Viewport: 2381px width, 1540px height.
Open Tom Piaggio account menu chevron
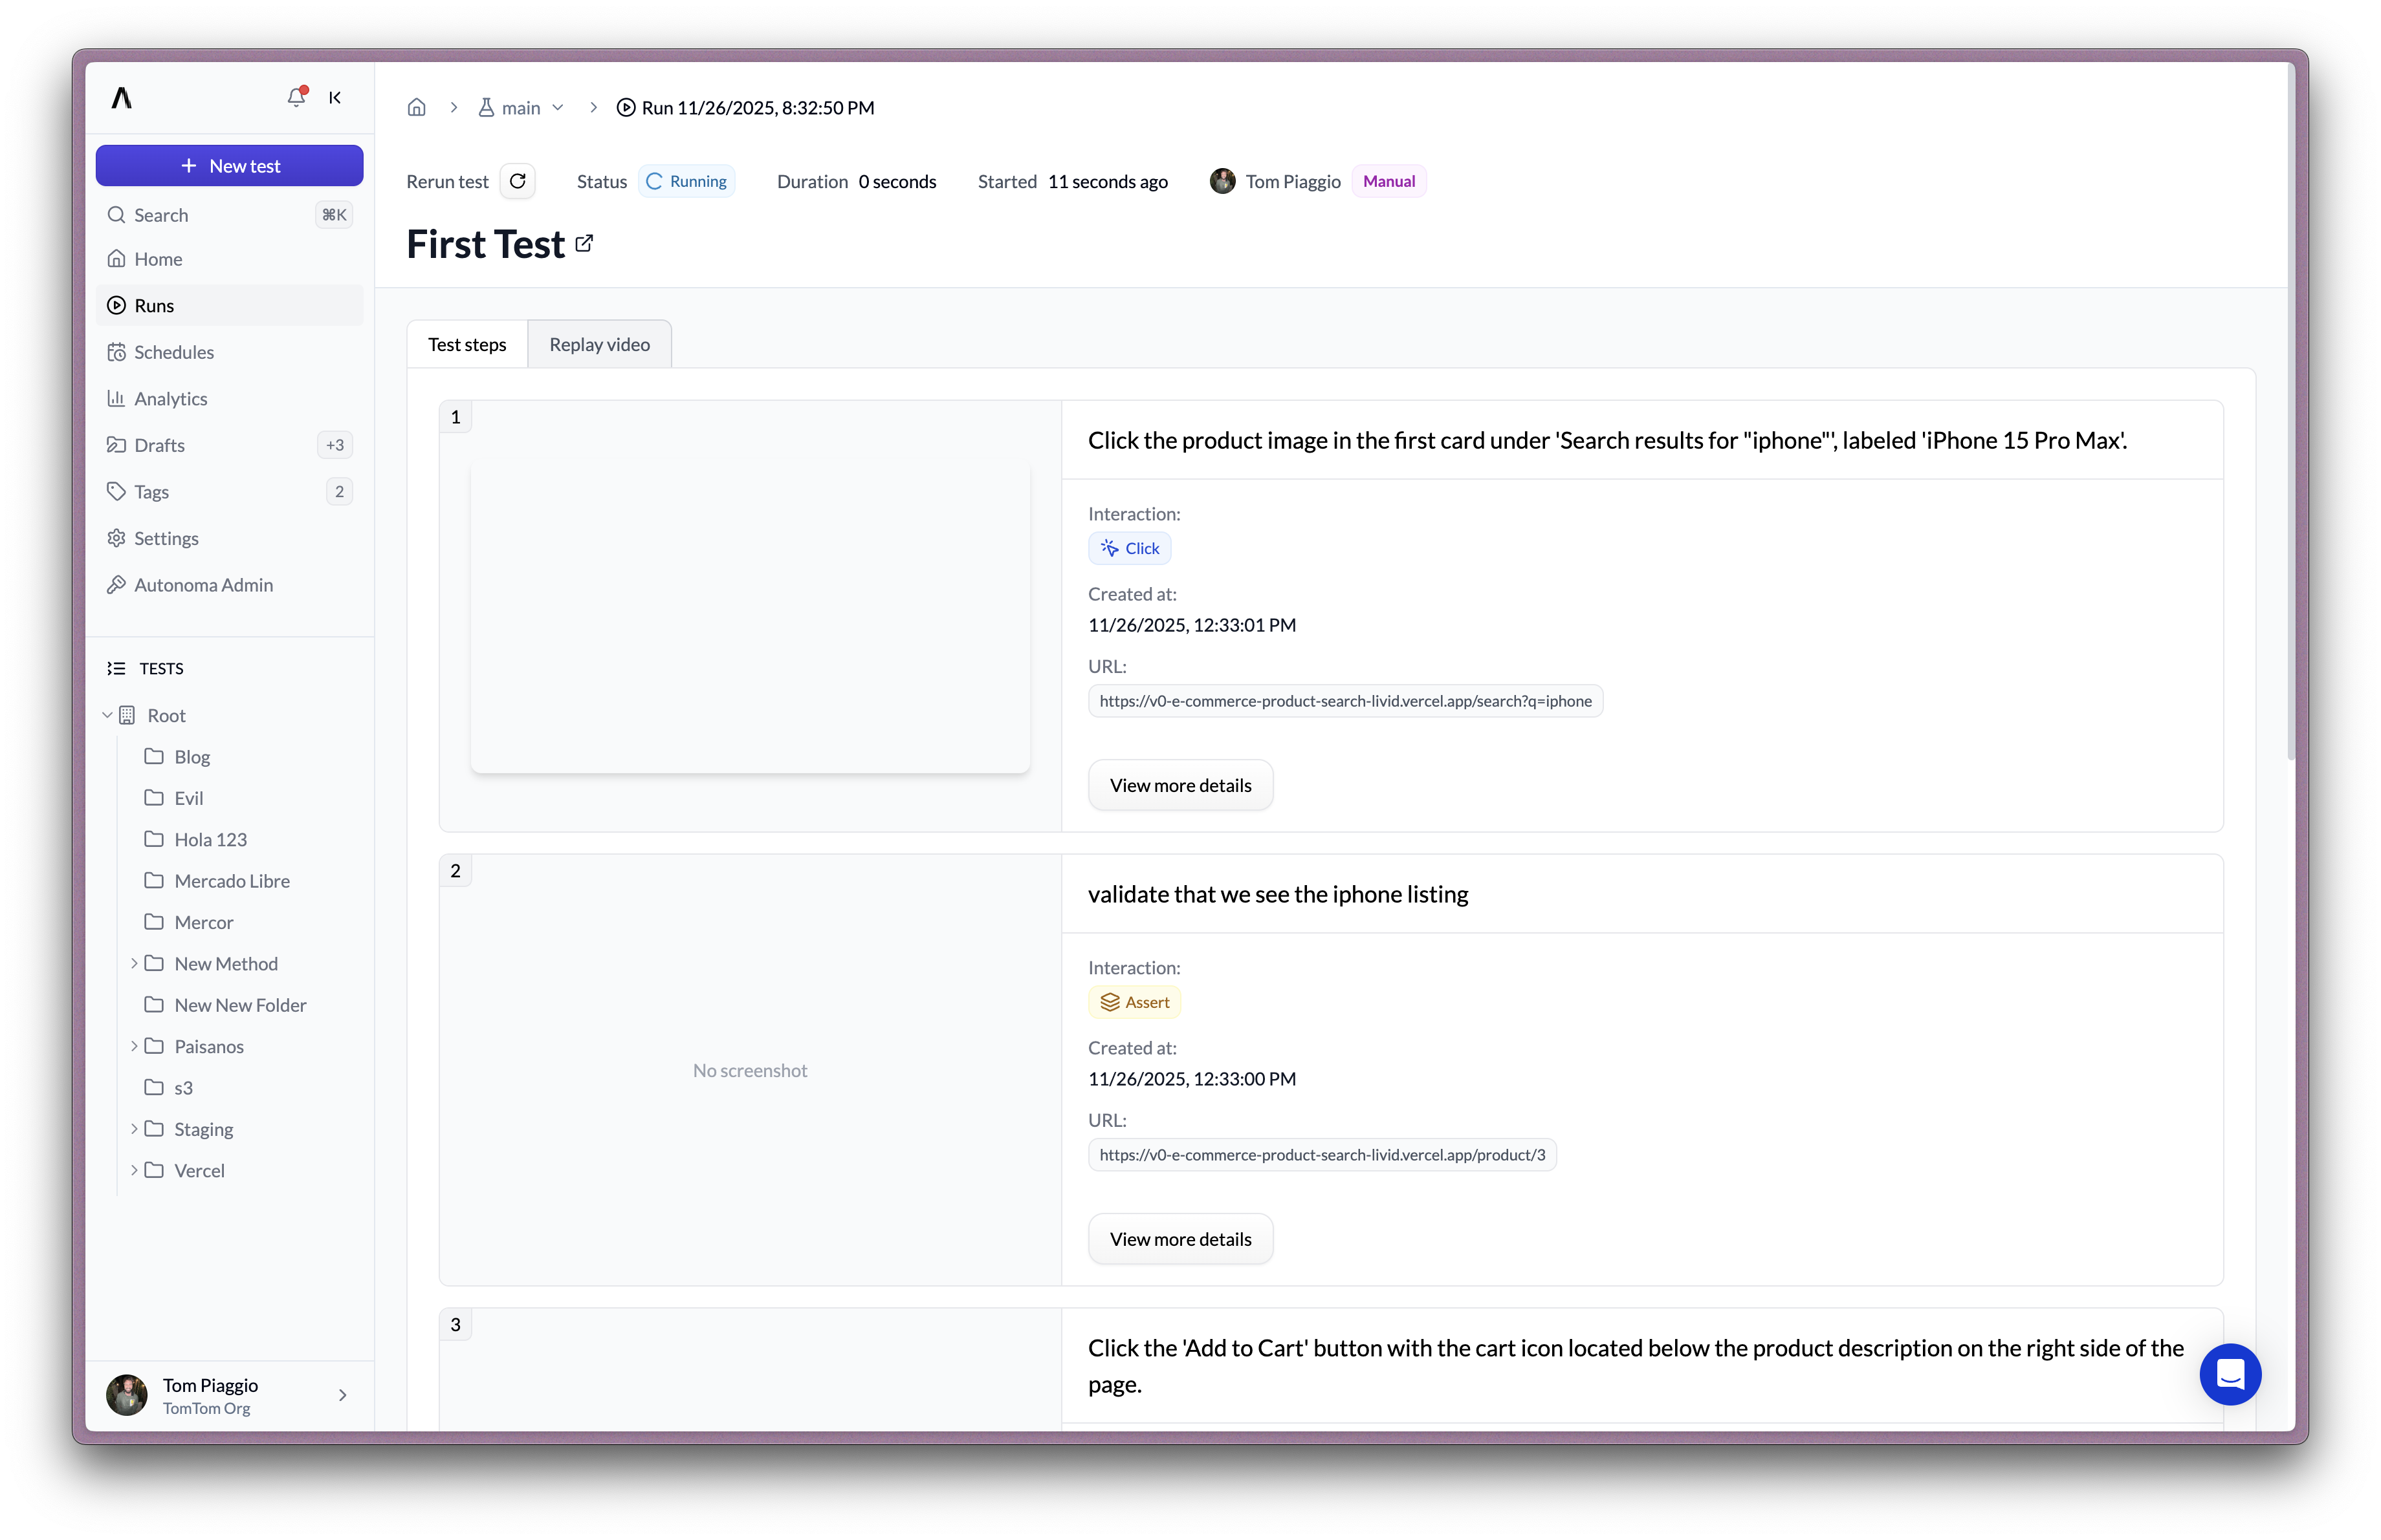point(342,1395)
